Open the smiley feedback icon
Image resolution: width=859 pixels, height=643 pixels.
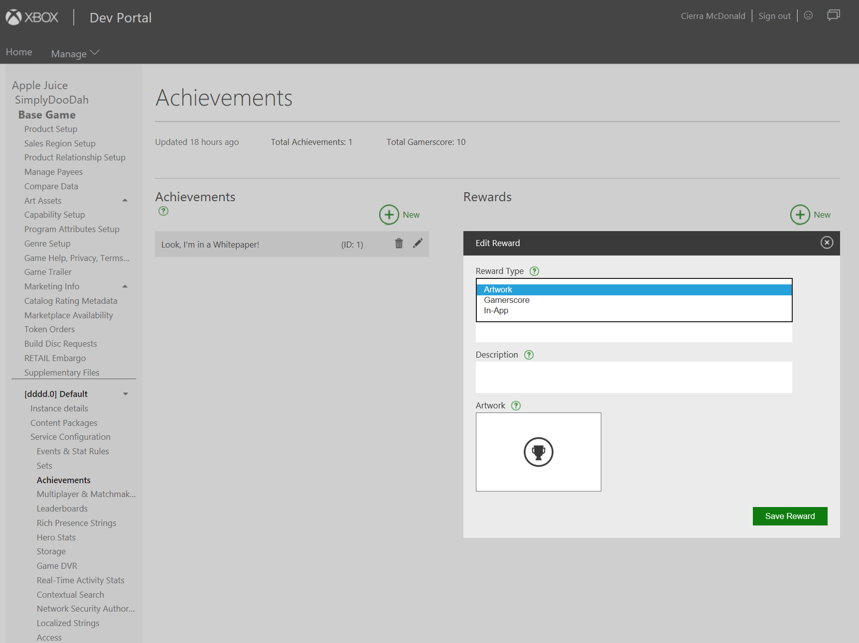[x=808, y=15]
